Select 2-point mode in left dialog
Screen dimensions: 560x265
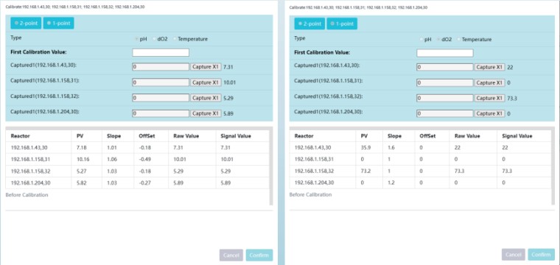pos(26,23)
